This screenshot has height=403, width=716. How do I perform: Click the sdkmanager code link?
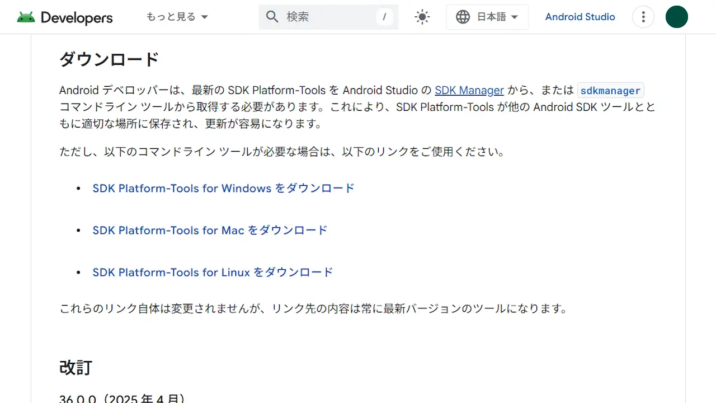pyautogui.click(x=610, y=91)
